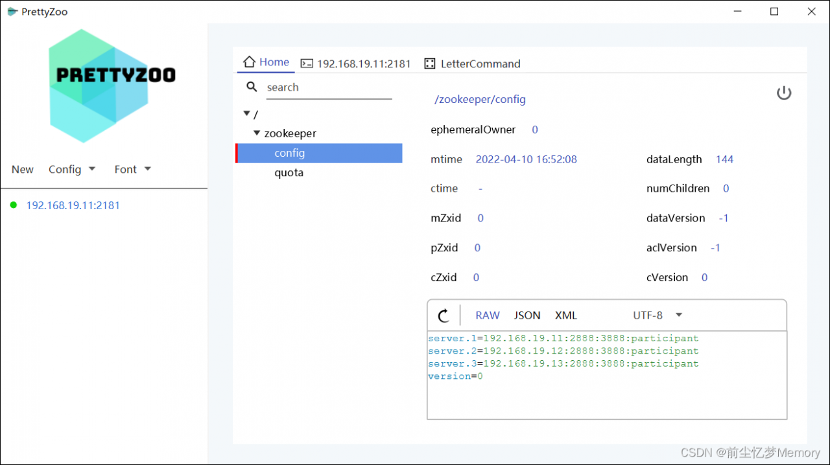Select XML data format
The image size is (830, 465).
566,315
